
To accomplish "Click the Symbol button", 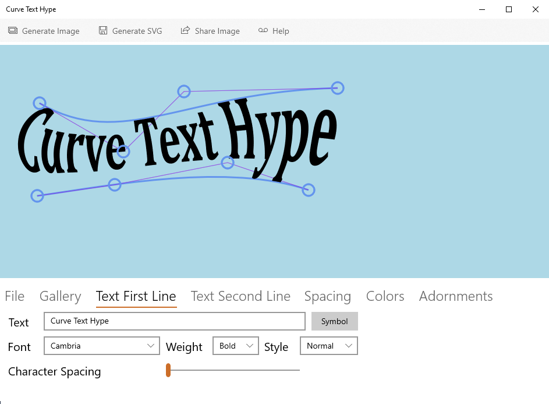I will [334, 321].
